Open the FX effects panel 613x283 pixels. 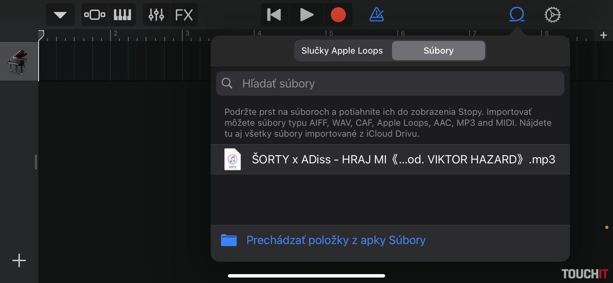184,15
